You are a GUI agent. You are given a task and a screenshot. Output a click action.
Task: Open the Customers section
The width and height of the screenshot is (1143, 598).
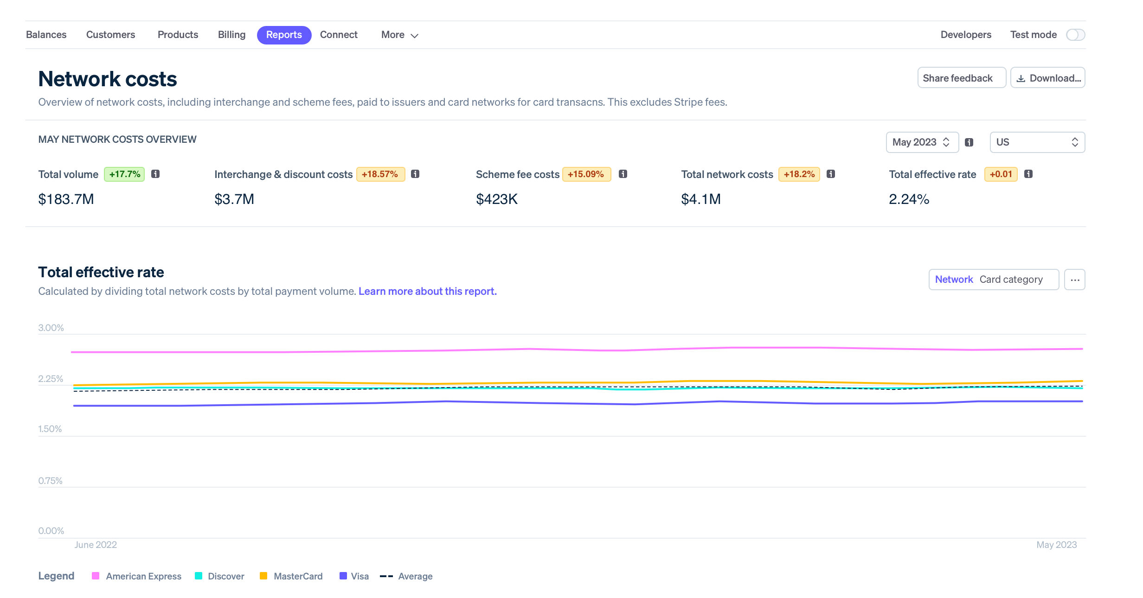110,34
